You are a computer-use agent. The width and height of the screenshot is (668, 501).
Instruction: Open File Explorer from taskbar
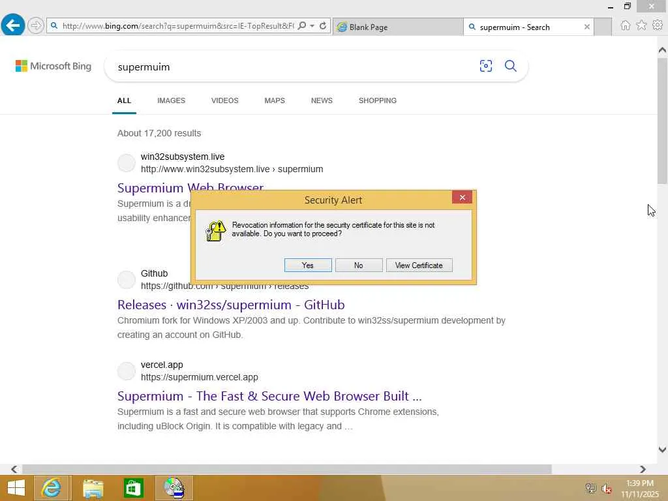[93, 488]
